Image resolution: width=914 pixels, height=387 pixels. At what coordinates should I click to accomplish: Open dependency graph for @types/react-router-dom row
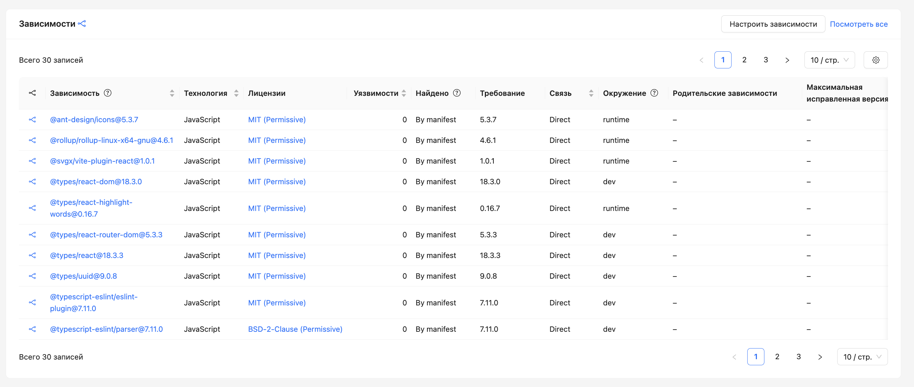32,235
